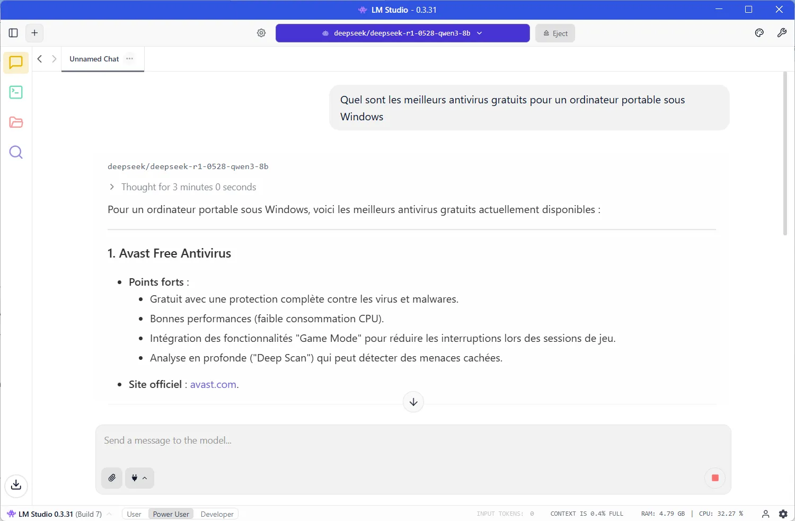This screenshot has height=521, width=795.
Task: Open the theme palette picker
Action: (x=759, y=33)
